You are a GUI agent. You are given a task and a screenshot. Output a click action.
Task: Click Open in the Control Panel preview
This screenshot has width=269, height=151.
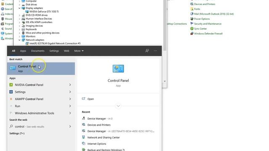click(91, 99)
